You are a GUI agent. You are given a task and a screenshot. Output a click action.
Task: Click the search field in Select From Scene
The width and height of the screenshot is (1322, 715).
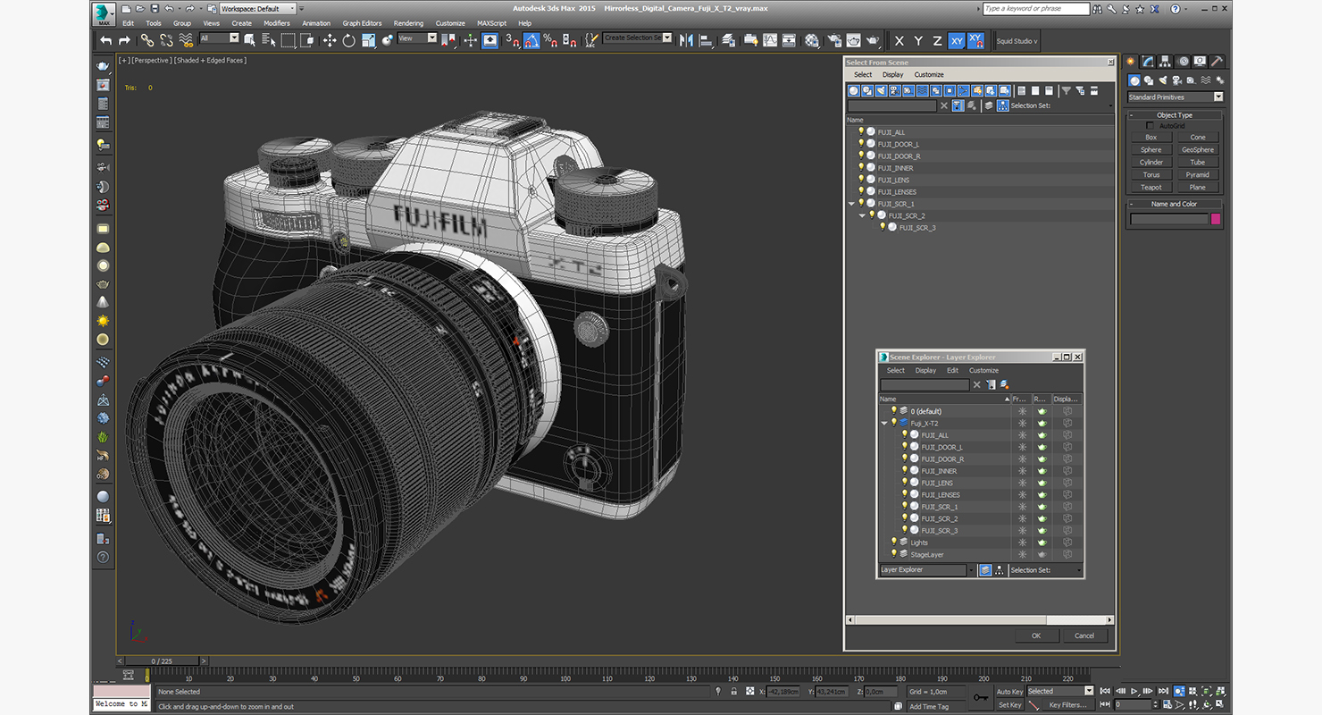[891, 105]
